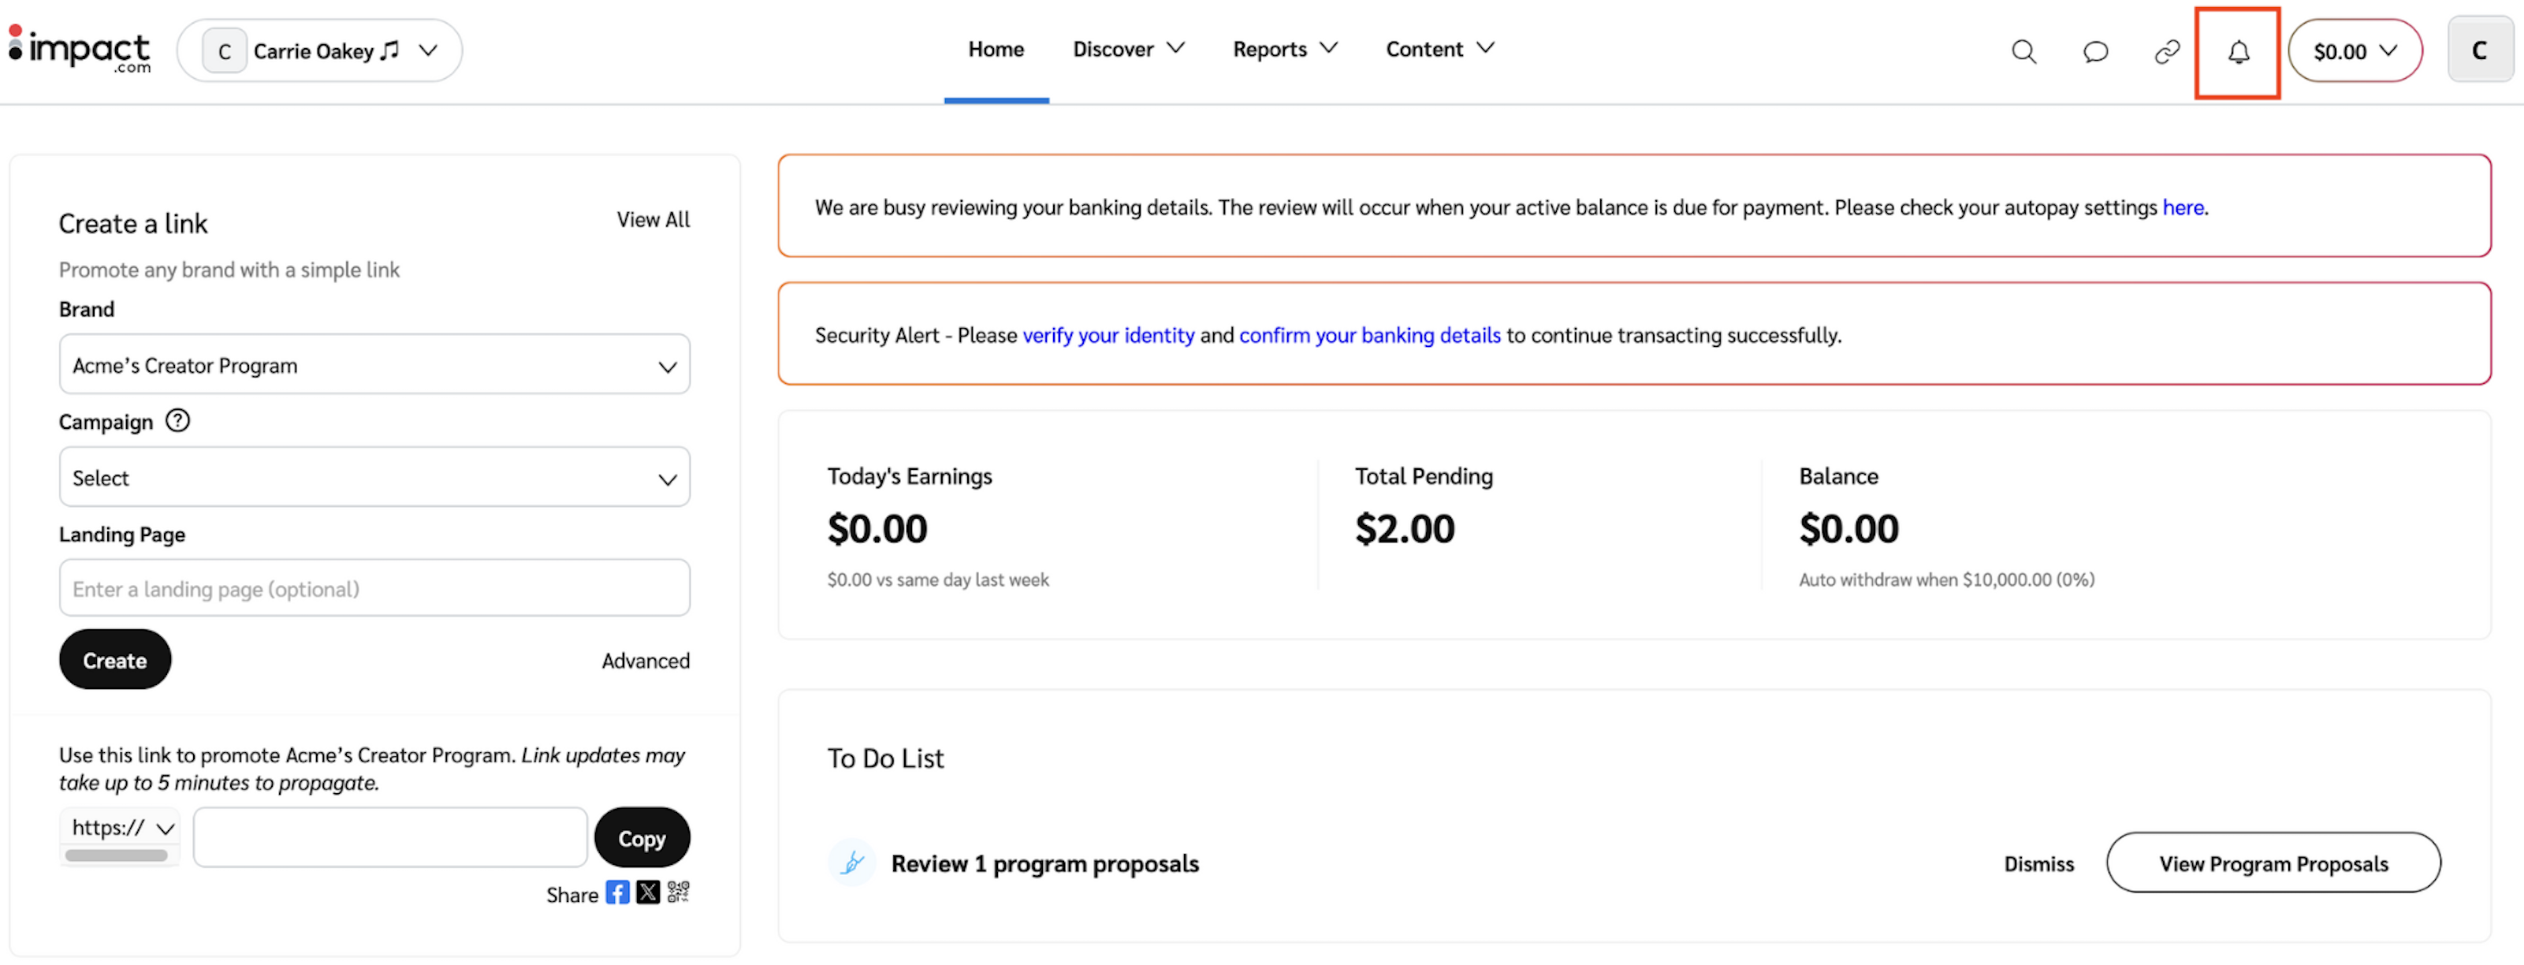Open the $0.00 balance dropdown

point(2354,51)
